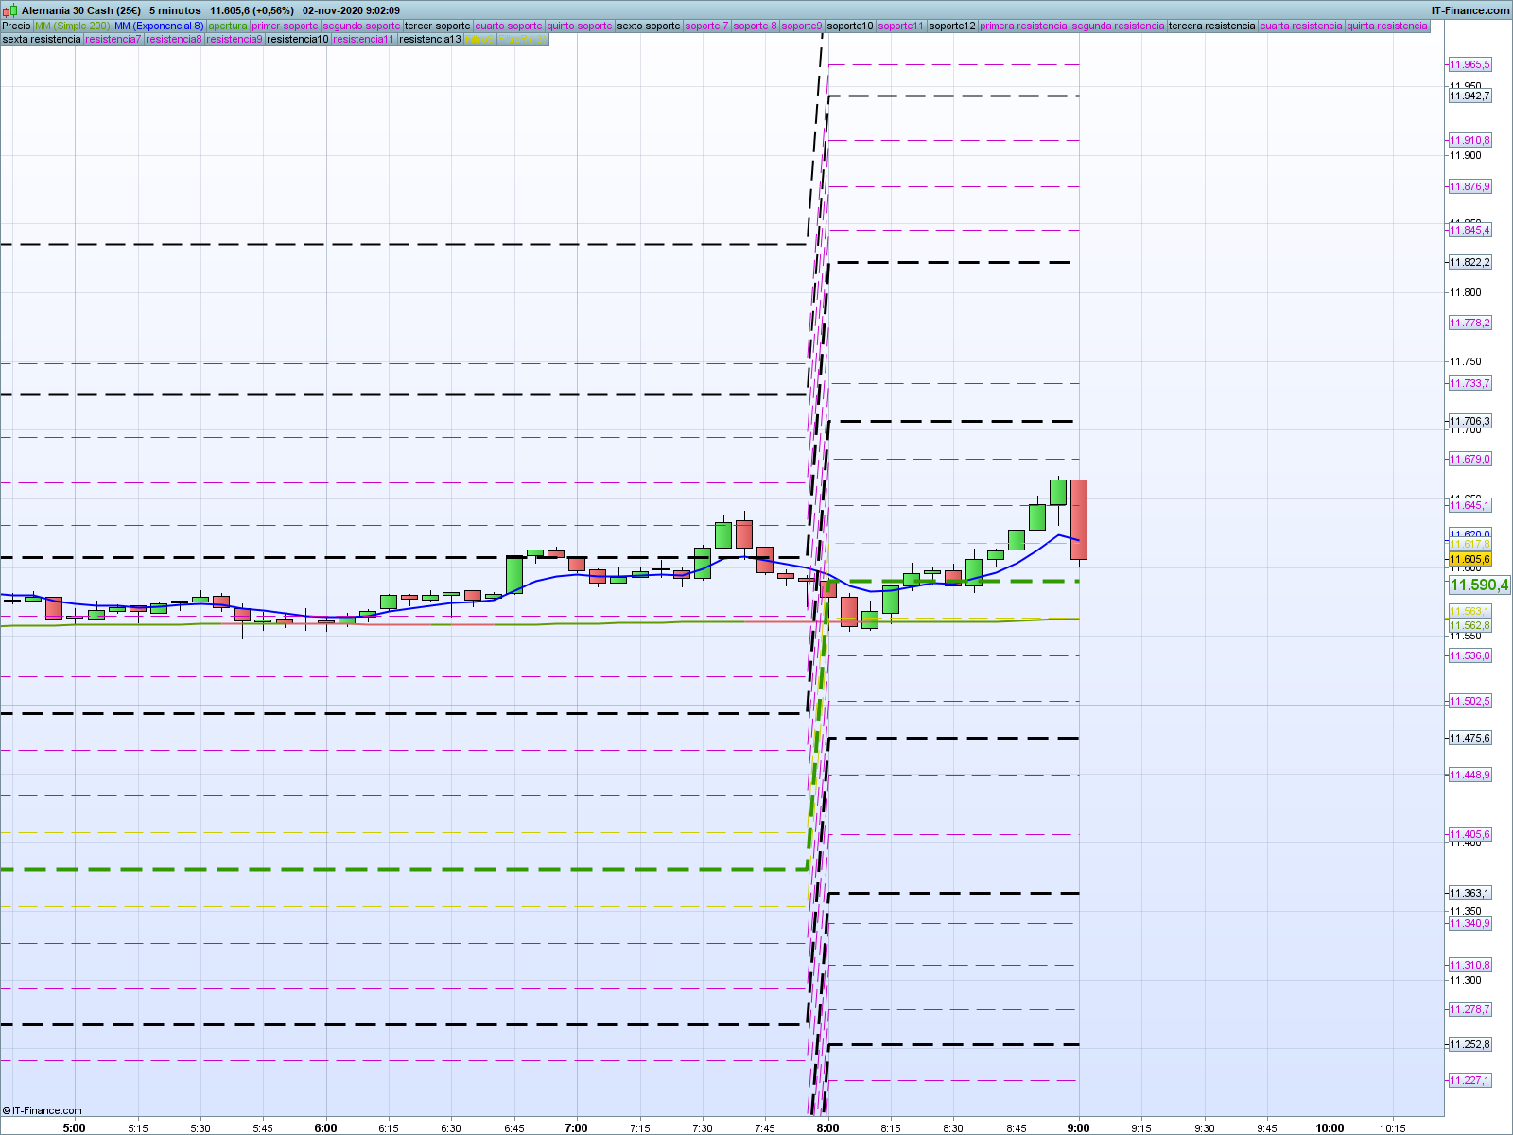
Task: Click the 11.252,8 price level tag
Action: point(1470,1044)
